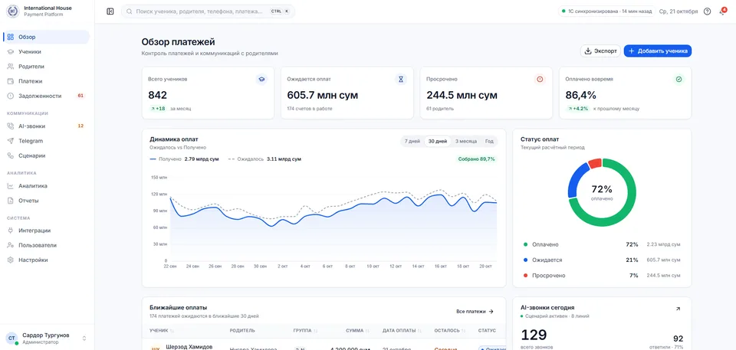Open the help question mark icon
The height and width of the screenshot is (350, 736).
click(708, 11)
